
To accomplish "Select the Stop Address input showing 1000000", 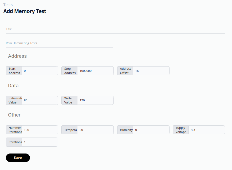I will tap(95, 71).
